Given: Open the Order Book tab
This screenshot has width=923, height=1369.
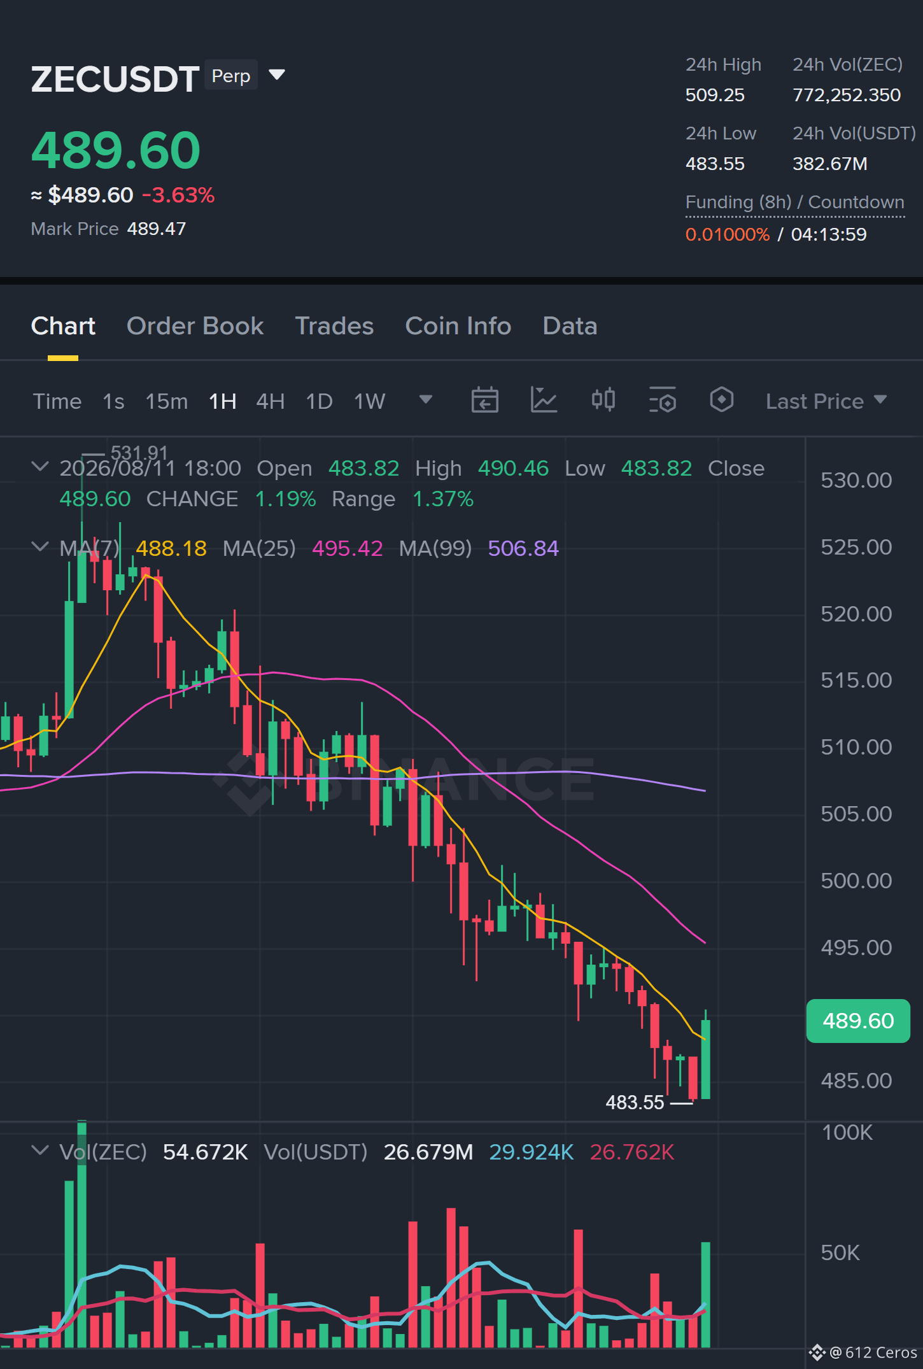Looking at the screenshot, I should 195,326.
